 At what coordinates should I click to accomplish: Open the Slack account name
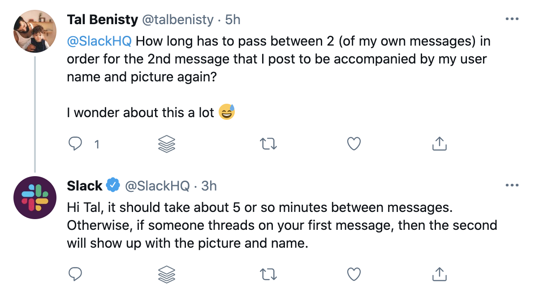click(x=84, y=186)
